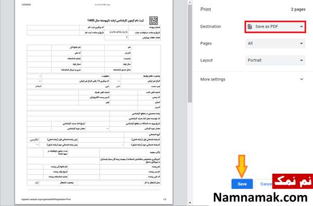Screen dimensions: 313x206
Task: Click the "Print" heading text
Action: [x=206, y=9]
